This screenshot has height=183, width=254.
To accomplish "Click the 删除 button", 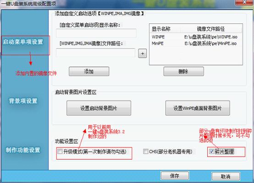I will coord(184,72).
